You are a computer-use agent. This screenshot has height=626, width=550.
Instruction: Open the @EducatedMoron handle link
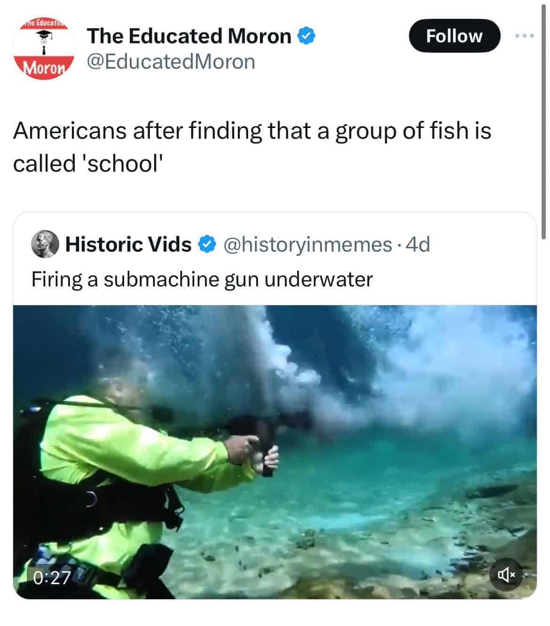171,62
